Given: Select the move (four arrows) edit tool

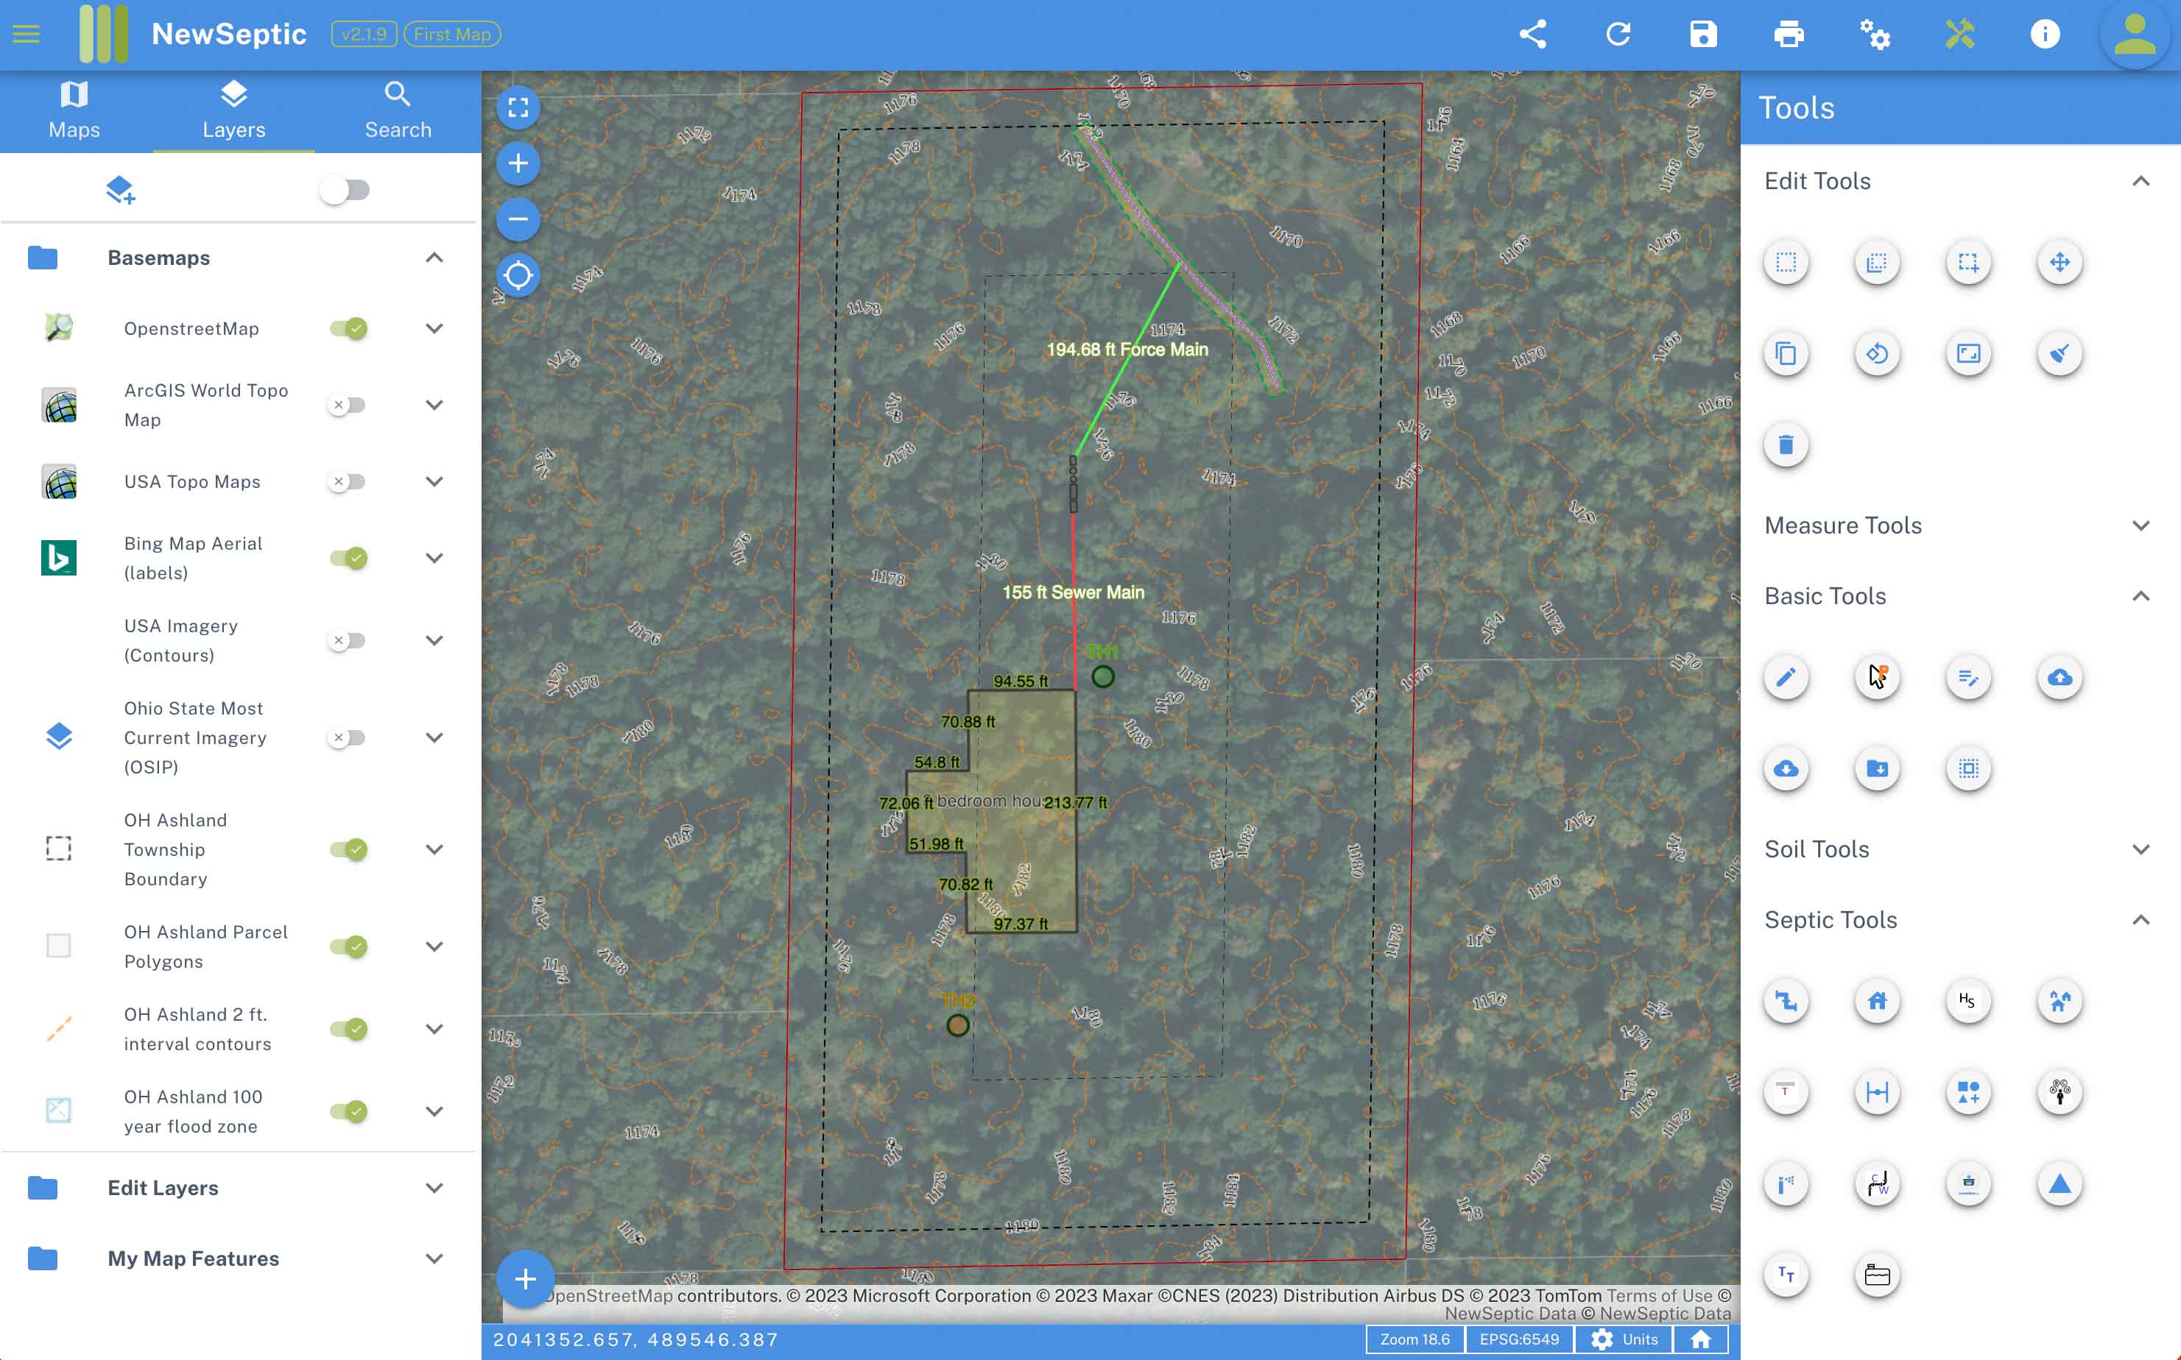Looking at the screenshot, I should click(x=2060, y=263).
